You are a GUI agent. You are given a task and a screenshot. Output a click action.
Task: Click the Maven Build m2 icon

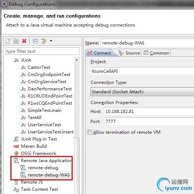pyautogui.click(x=16, y=147)
